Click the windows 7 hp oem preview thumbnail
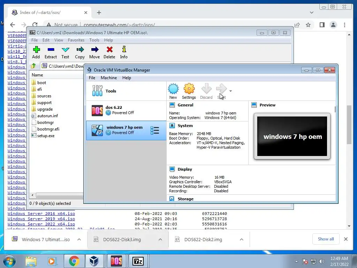 [292, 136]
